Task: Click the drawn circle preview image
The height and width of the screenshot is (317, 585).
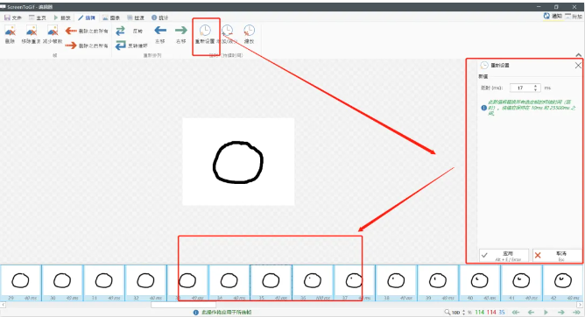Action: (238, 162)
